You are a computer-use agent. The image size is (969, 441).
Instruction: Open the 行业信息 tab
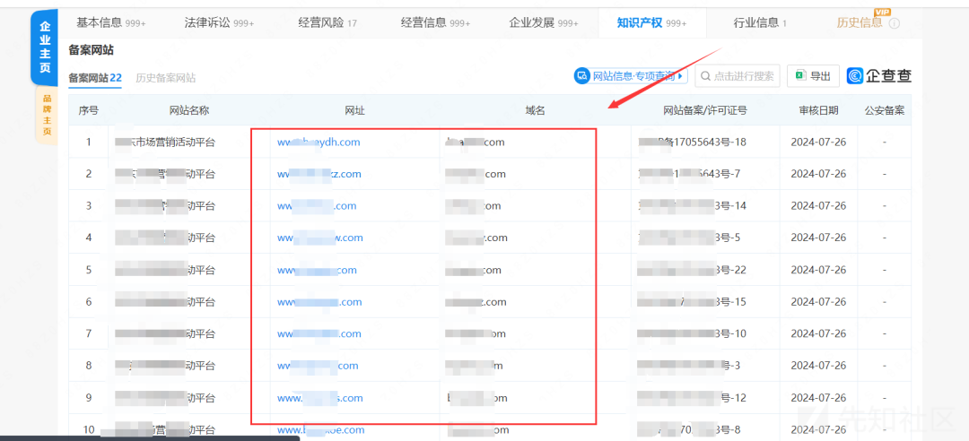(x=760, y=22)
